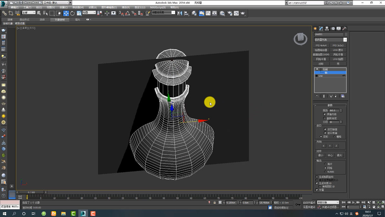Viewport: 385px width, 217px height.
Task: Click the X coordinate input field
Action: click(231, 202)
